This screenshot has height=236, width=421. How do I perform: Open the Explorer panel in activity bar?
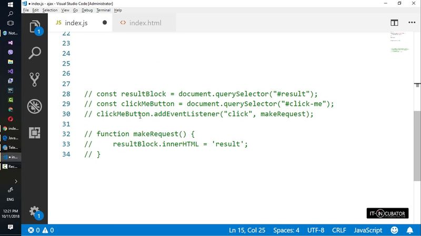pyautogui.click(x=35, y=27)
